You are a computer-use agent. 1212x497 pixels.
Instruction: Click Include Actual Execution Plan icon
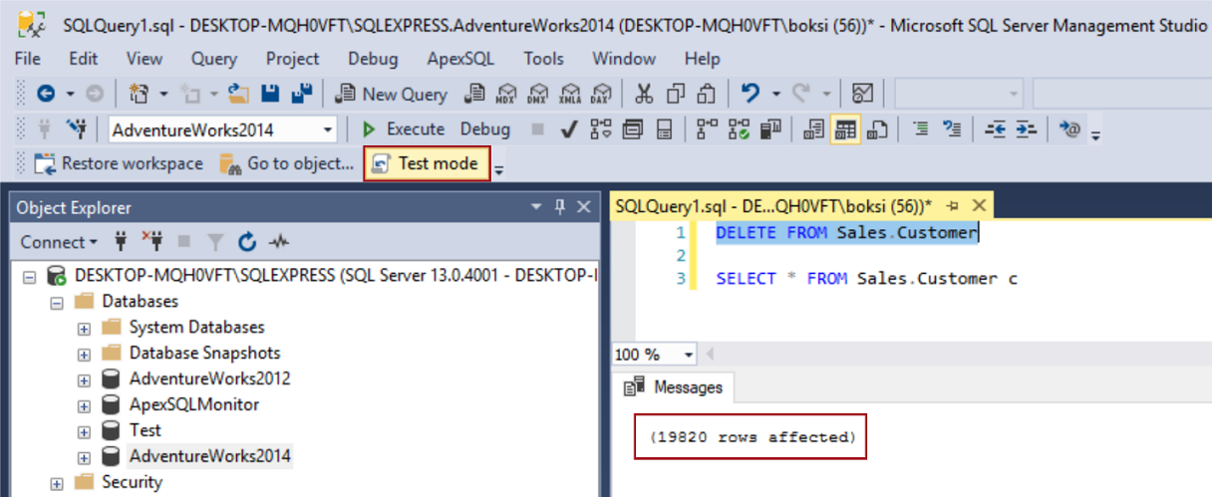(x=707, y=129)
